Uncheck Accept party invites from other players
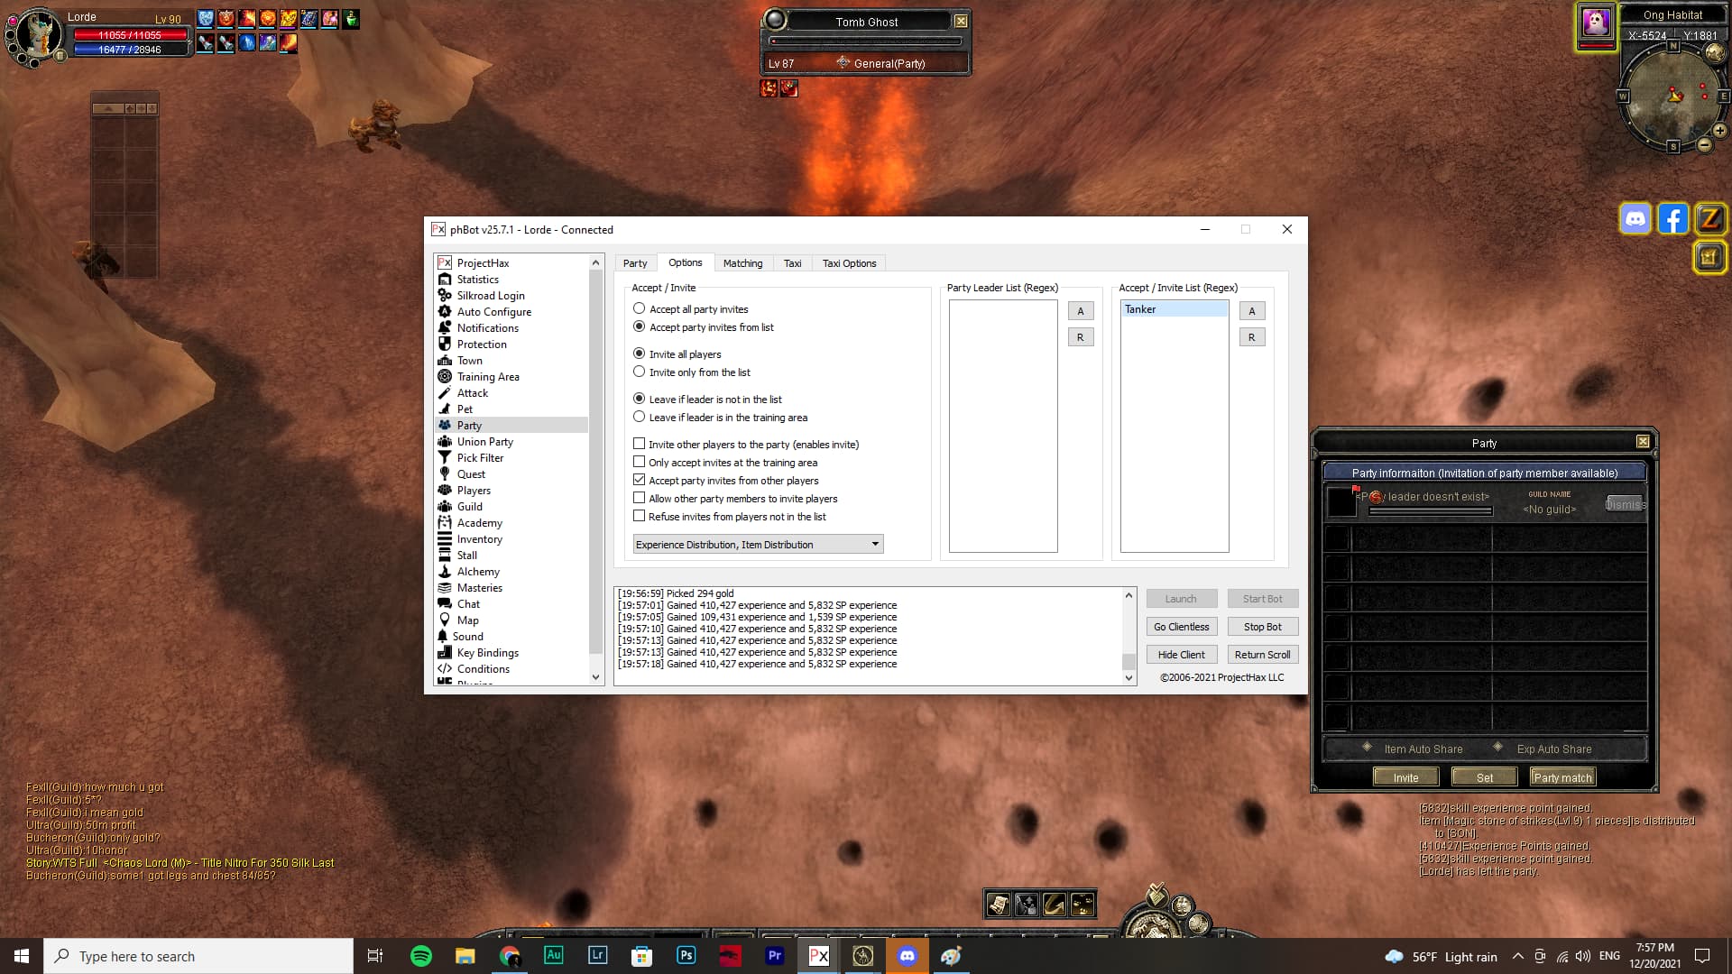 coord(640,480)
